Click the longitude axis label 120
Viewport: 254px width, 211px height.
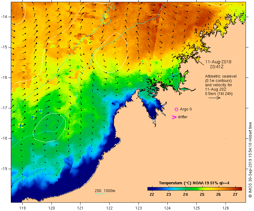[51, 208]
